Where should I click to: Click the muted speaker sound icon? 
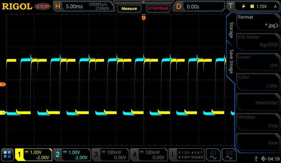tap(264, 159)
